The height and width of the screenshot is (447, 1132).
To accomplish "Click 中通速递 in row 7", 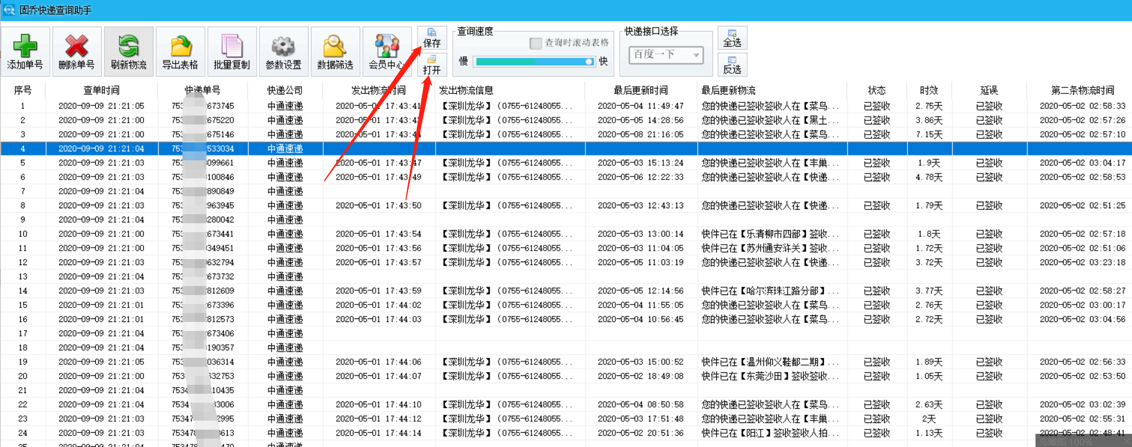I will [285, 191].
